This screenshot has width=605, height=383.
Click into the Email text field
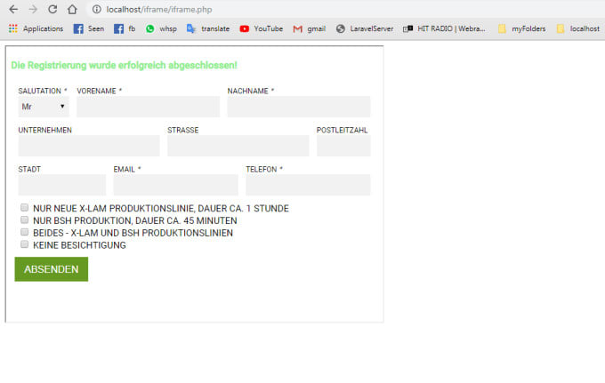(x=175, y=185)
